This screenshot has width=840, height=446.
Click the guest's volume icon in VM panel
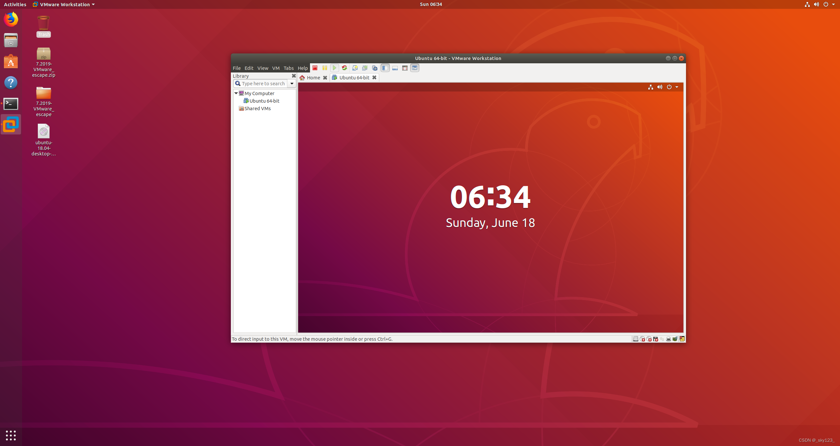click(x=660, y=87)
